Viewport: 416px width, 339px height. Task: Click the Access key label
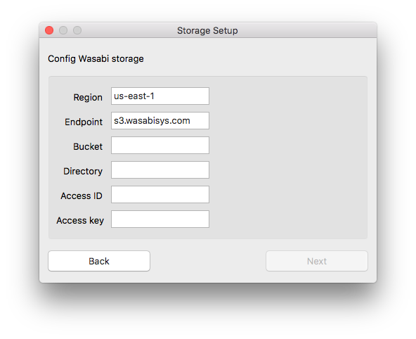[x=80, y=221]
